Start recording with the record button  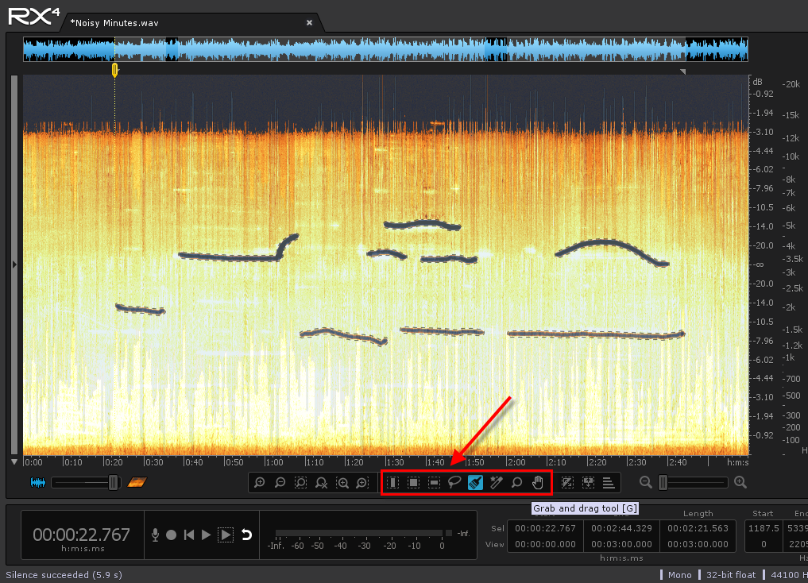click(x=171, y=535)
